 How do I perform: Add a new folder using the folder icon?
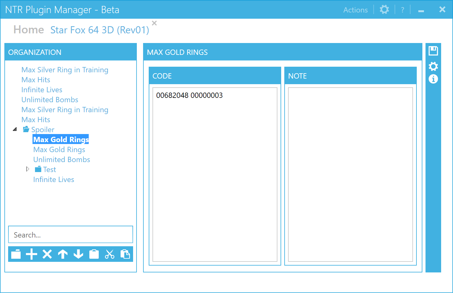[16, 254]
